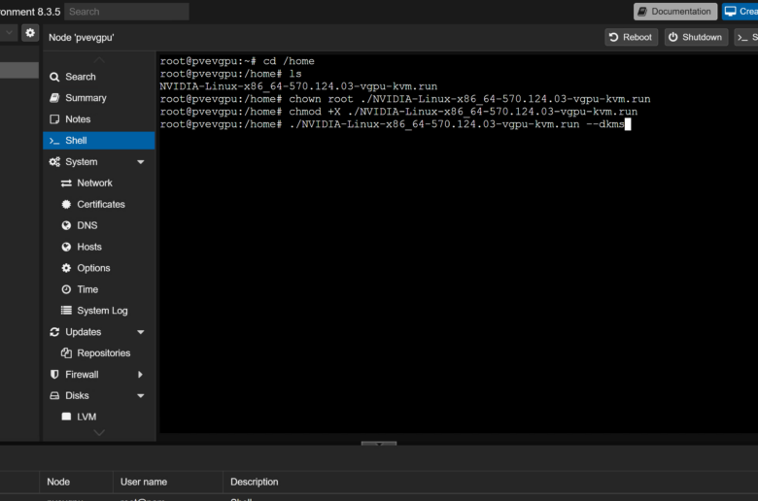The image size is (758, 501).
Task: Click the top Search input field
Action: 126,12
